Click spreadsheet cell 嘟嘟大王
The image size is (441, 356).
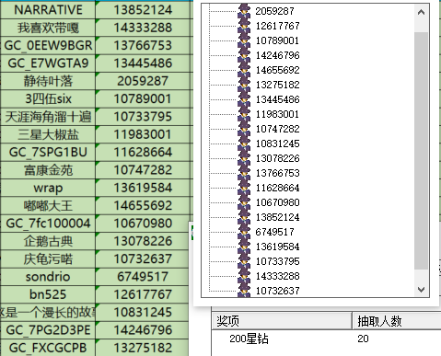point(48,205)
